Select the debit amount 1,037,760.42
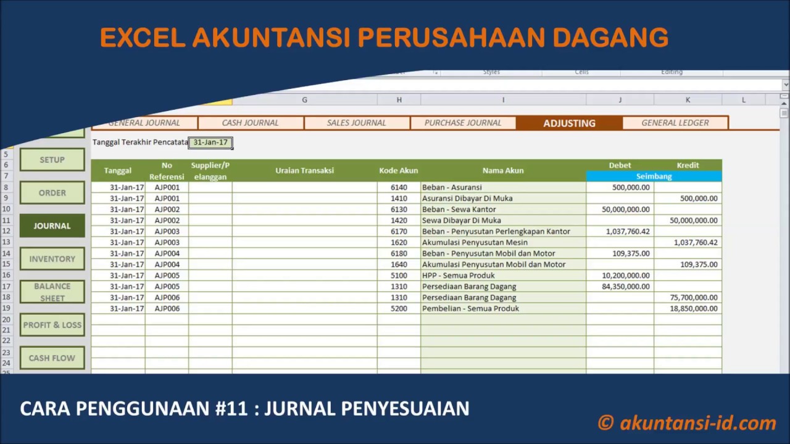The height and width of the screenshot is (444, 790). [620, 231]
